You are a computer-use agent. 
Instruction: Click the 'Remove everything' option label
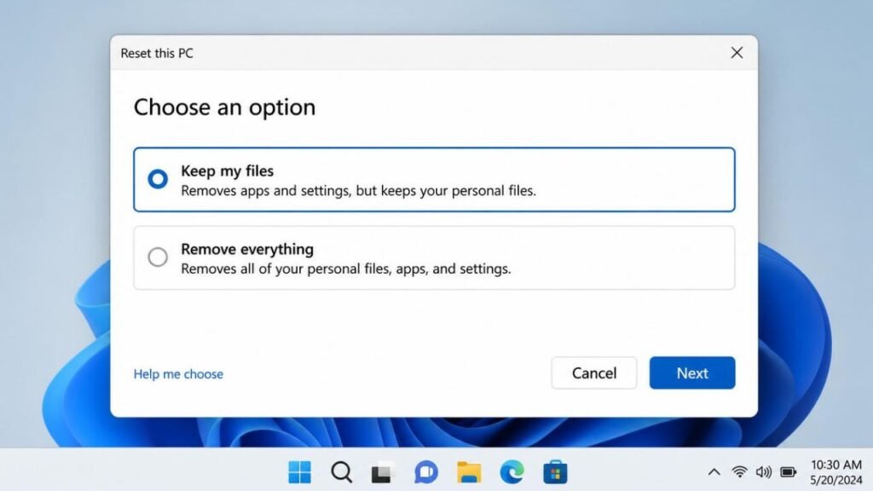click(247, 249)
